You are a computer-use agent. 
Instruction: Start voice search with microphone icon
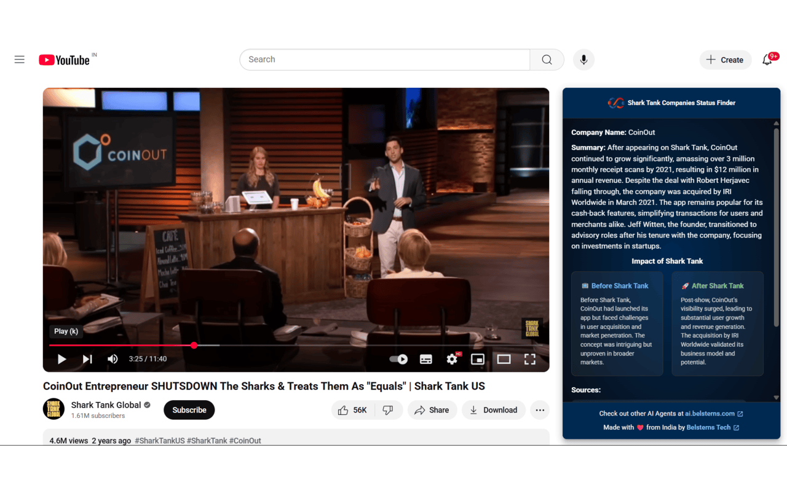(583, 60)
